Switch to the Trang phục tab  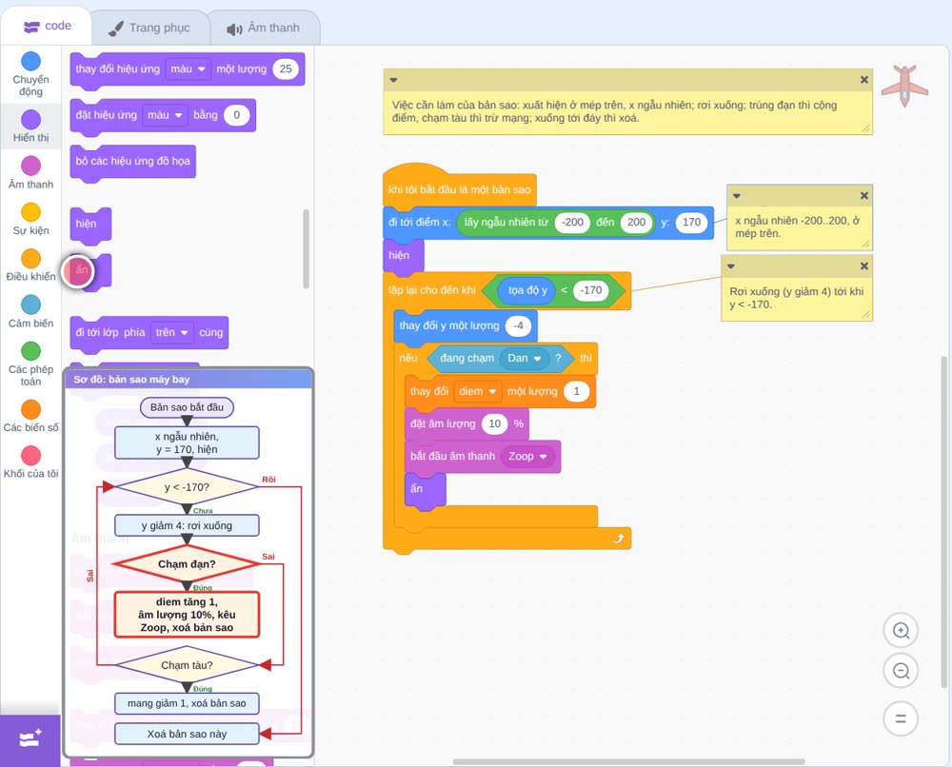pyautogui.click(x=149, y=28)
